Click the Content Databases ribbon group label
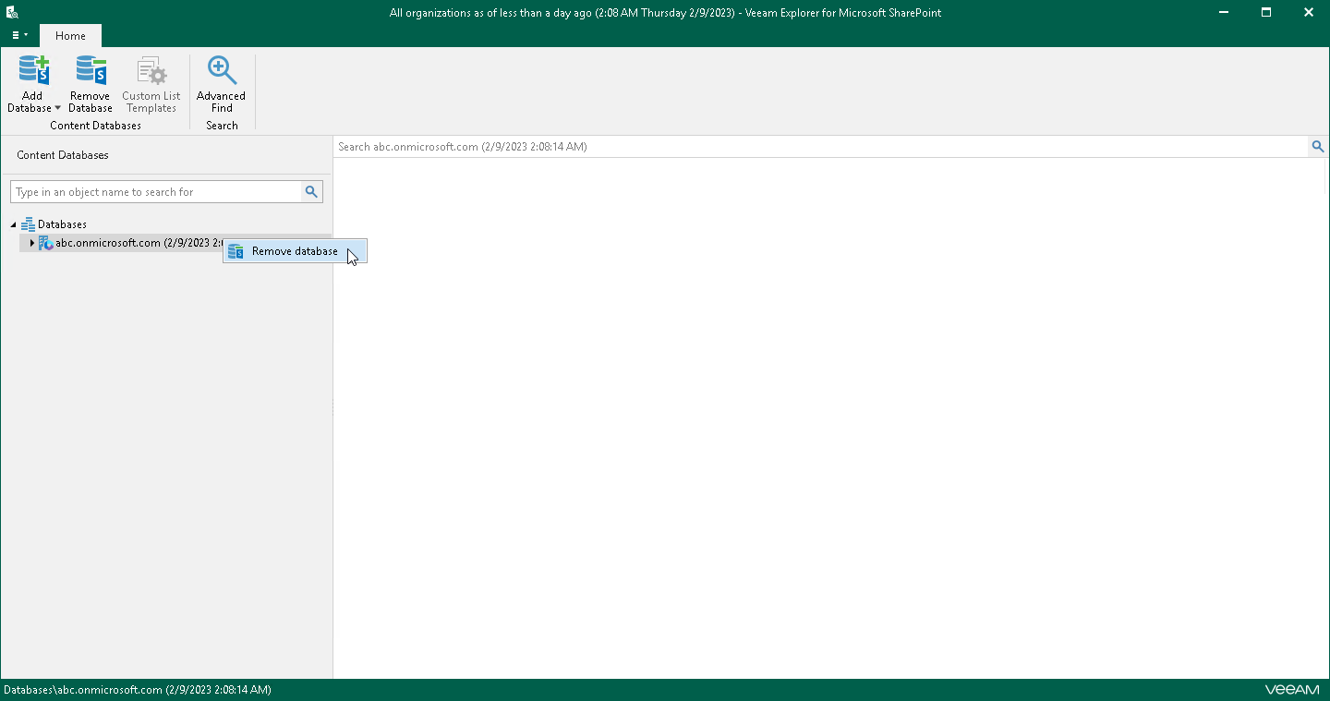Viewport: 1330px width, 701px height. click(96, 126)
